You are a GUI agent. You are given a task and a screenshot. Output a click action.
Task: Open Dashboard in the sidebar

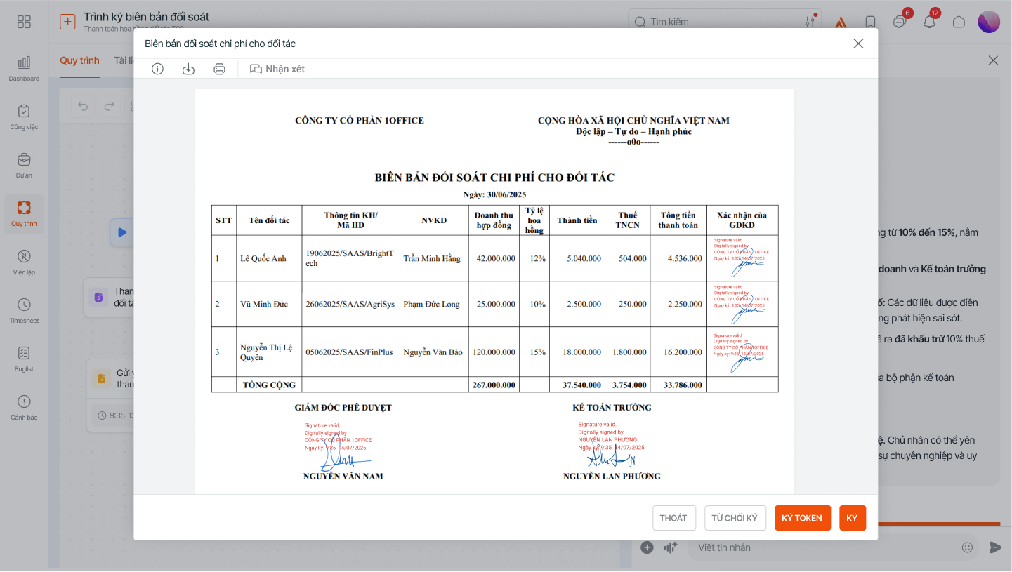(24, 68)
